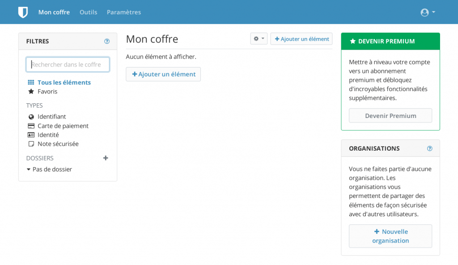Click Ajouter un élément below the empty message
458x265 pixels.
(163, 74)
